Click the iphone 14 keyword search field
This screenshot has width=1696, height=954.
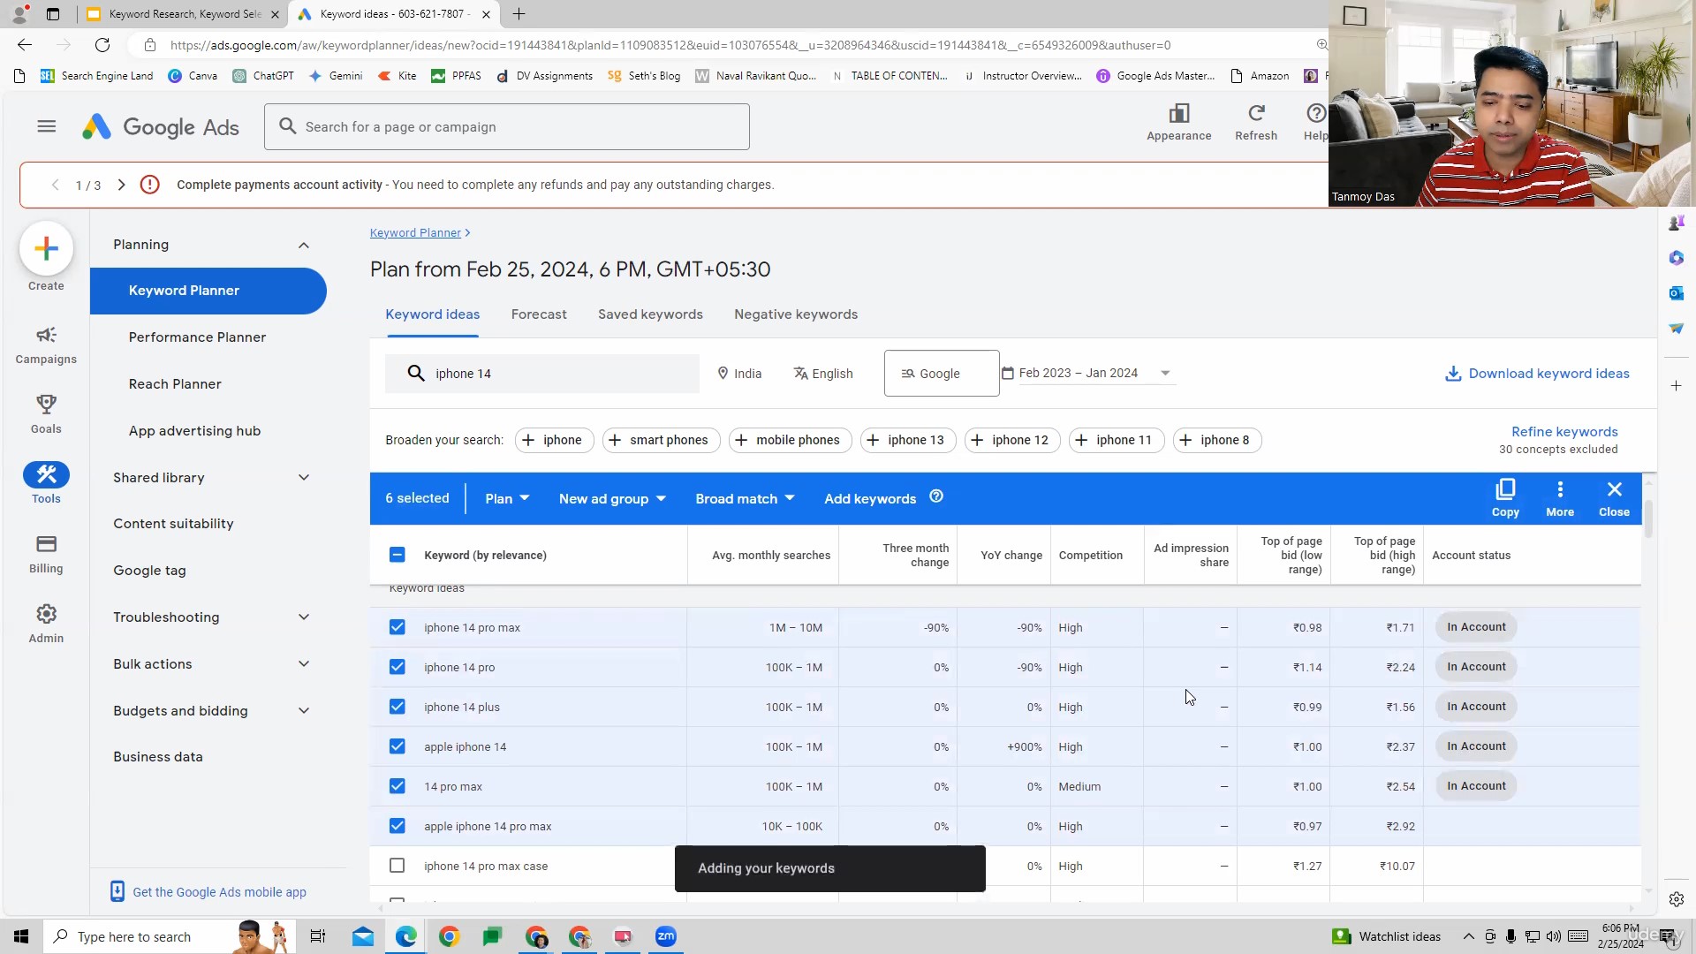(x=542, y=374)
